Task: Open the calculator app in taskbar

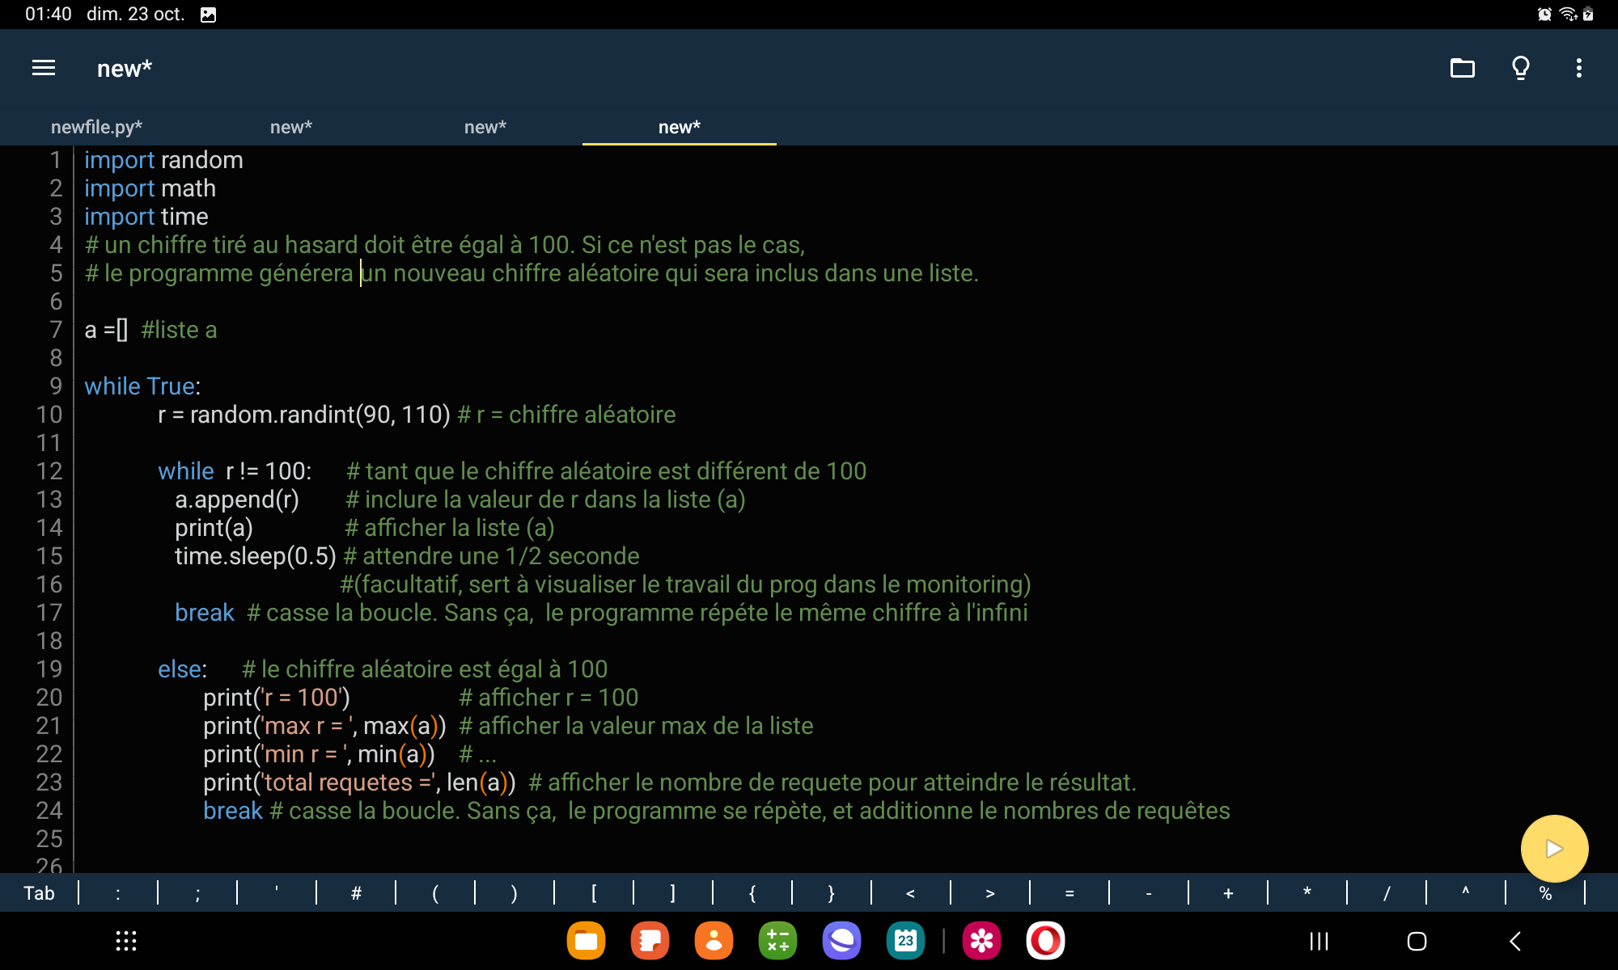Action: (777, 941)
